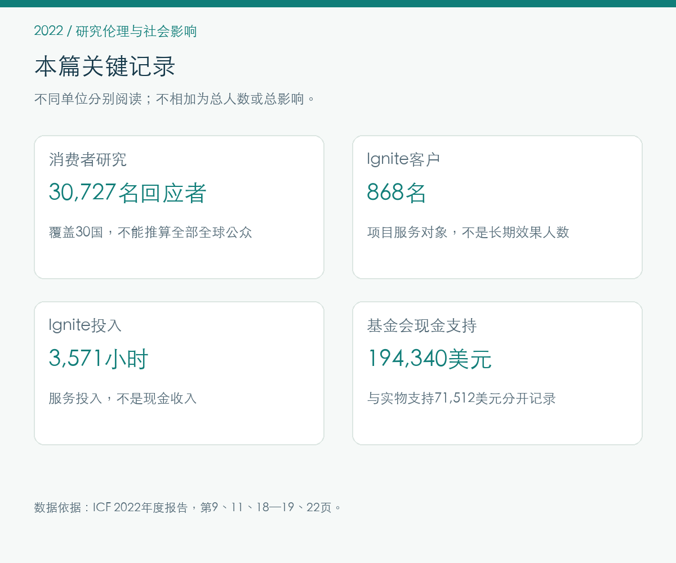Click the "基金会现金支持" card label
The image size is (676, 563).
pyautogui.click(x=422, y=325)
